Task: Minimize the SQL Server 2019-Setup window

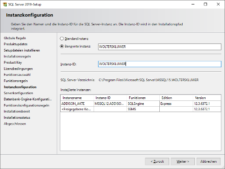Action: pyautogui.click(x=193, y=4)
